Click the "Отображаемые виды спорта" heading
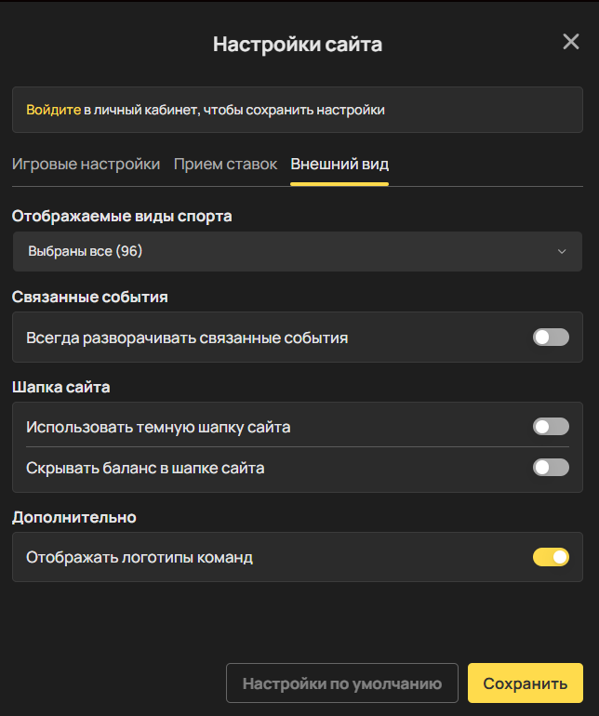This screenshot has height=716, width=599. pyautogui.click(x=122, y=216)
